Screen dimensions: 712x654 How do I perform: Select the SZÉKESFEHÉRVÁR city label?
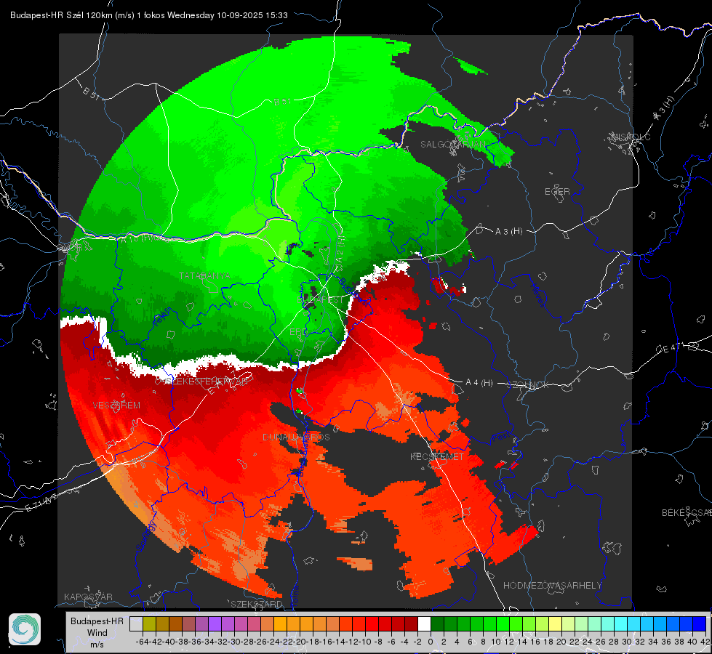(207, 381)
